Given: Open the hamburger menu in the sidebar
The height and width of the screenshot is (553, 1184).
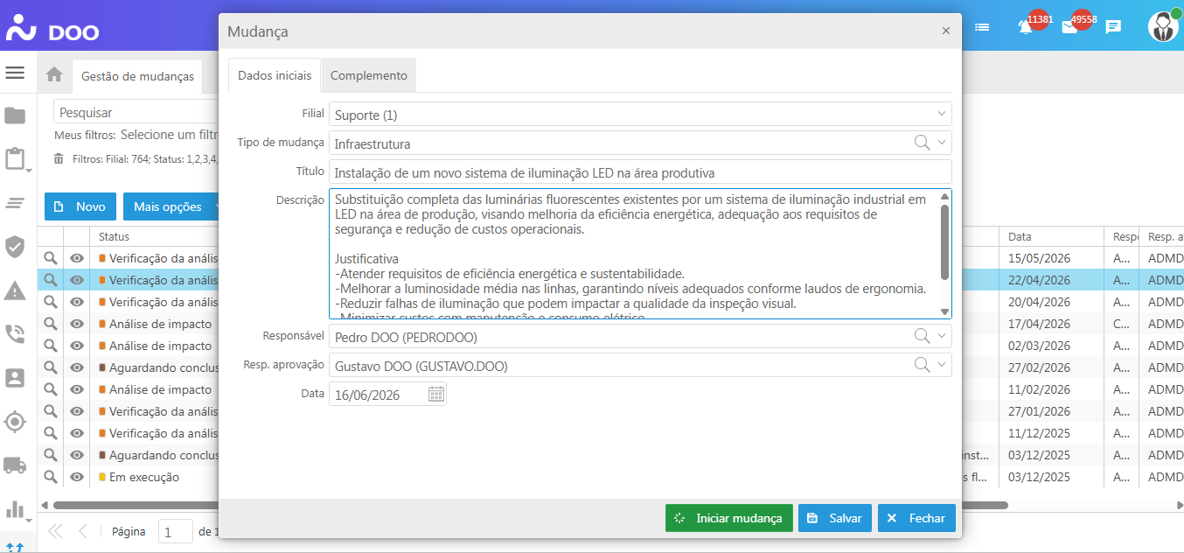Looking at the screenshot, I should (x=15, y=73).
